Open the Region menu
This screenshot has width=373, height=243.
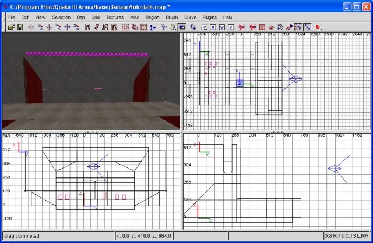(x=152, y=17)
